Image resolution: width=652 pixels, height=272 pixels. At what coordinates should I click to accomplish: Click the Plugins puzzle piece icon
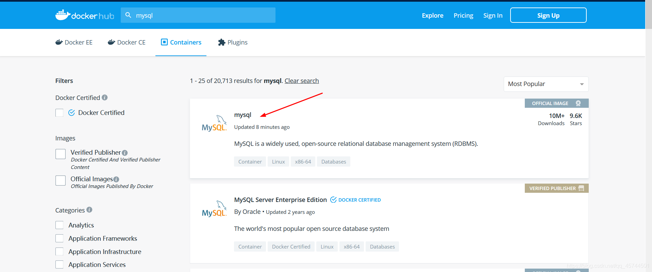pyautogui.click(x=222, y=42)
